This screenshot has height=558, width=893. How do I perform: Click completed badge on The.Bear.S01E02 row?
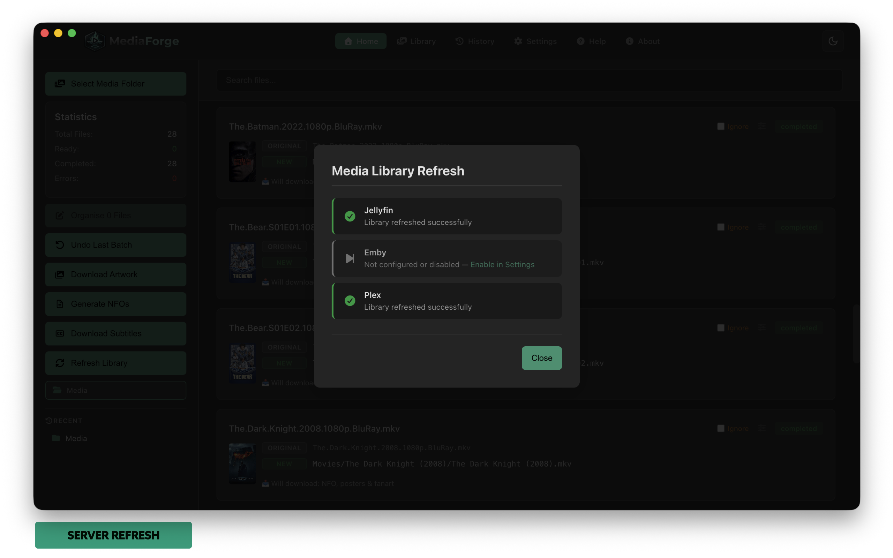click(x=798, y=328)
